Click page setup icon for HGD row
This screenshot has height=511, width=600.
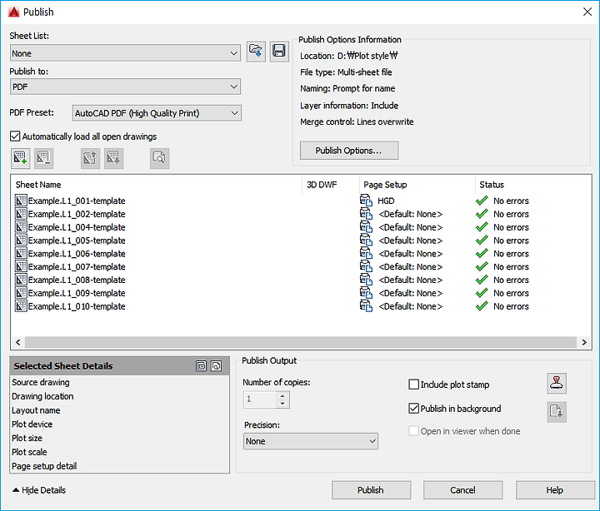[x=366, y=201]
